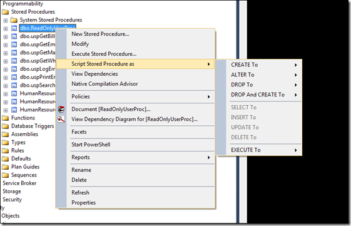351x226 pixels.
Task: Expand System Stored Procedures node
Action: [x=6, y=21]
